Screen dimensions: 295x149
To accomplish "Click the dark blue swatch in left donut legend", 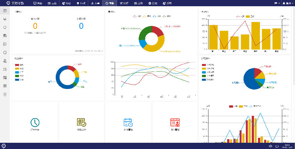I will click(x=17, y=79).
